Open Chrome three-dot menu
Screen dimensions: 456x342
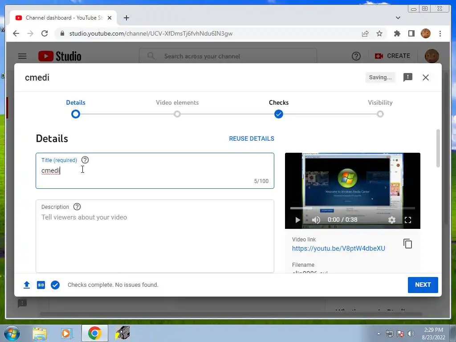pos(440,33)
